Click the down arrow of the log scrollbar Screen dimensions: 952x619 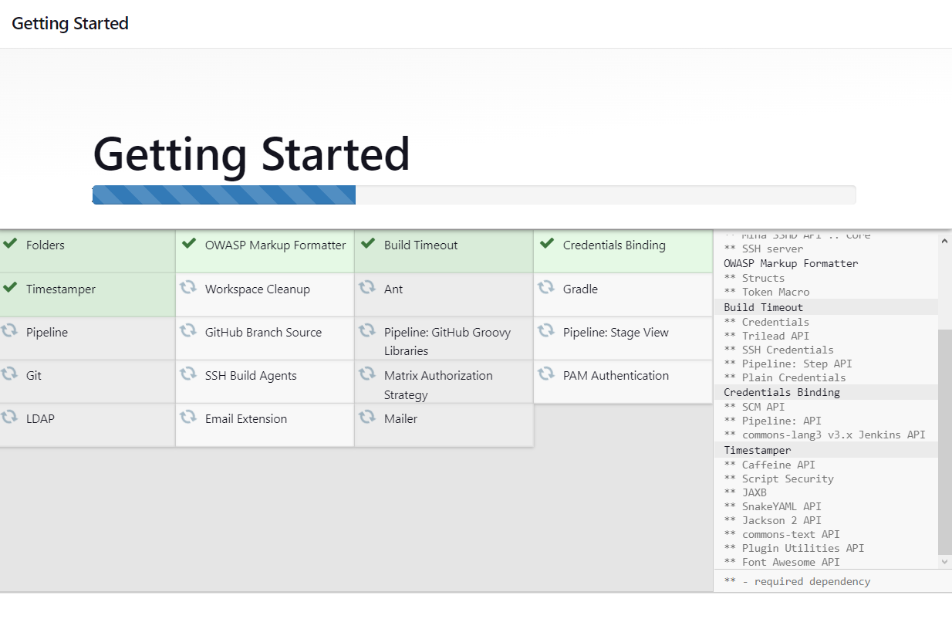(x=945, y=563)
